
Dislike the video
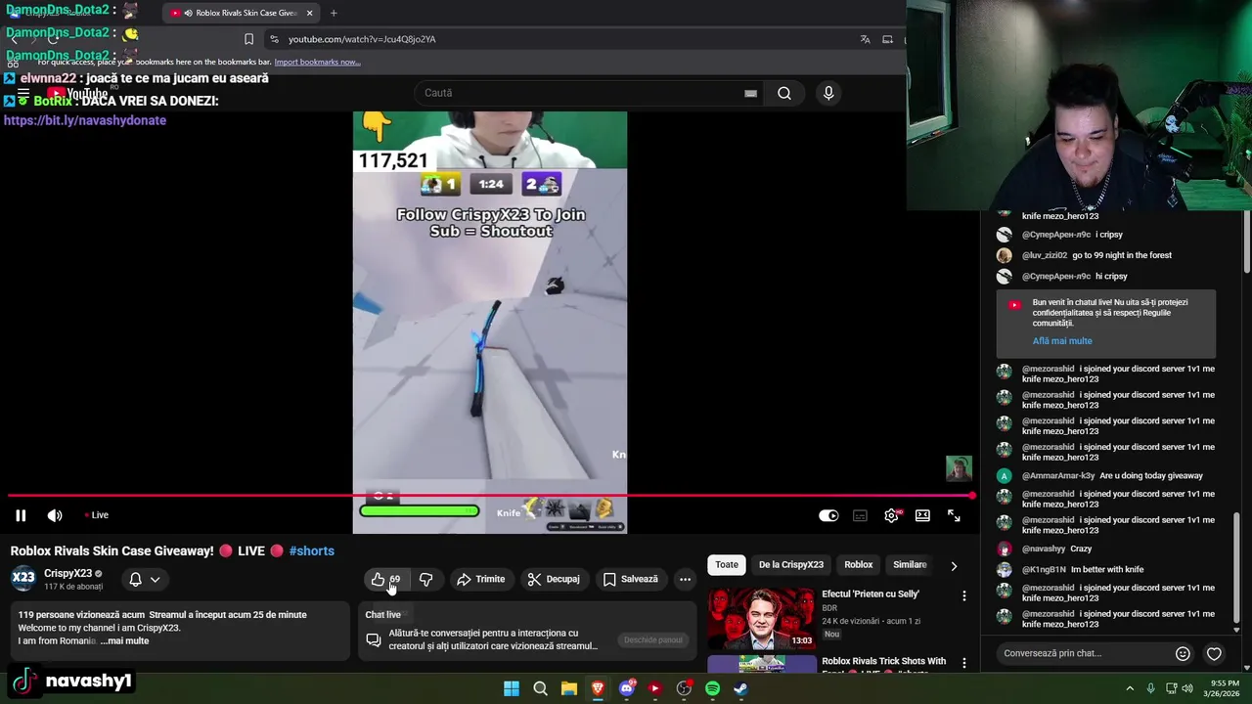click(425, 579)
